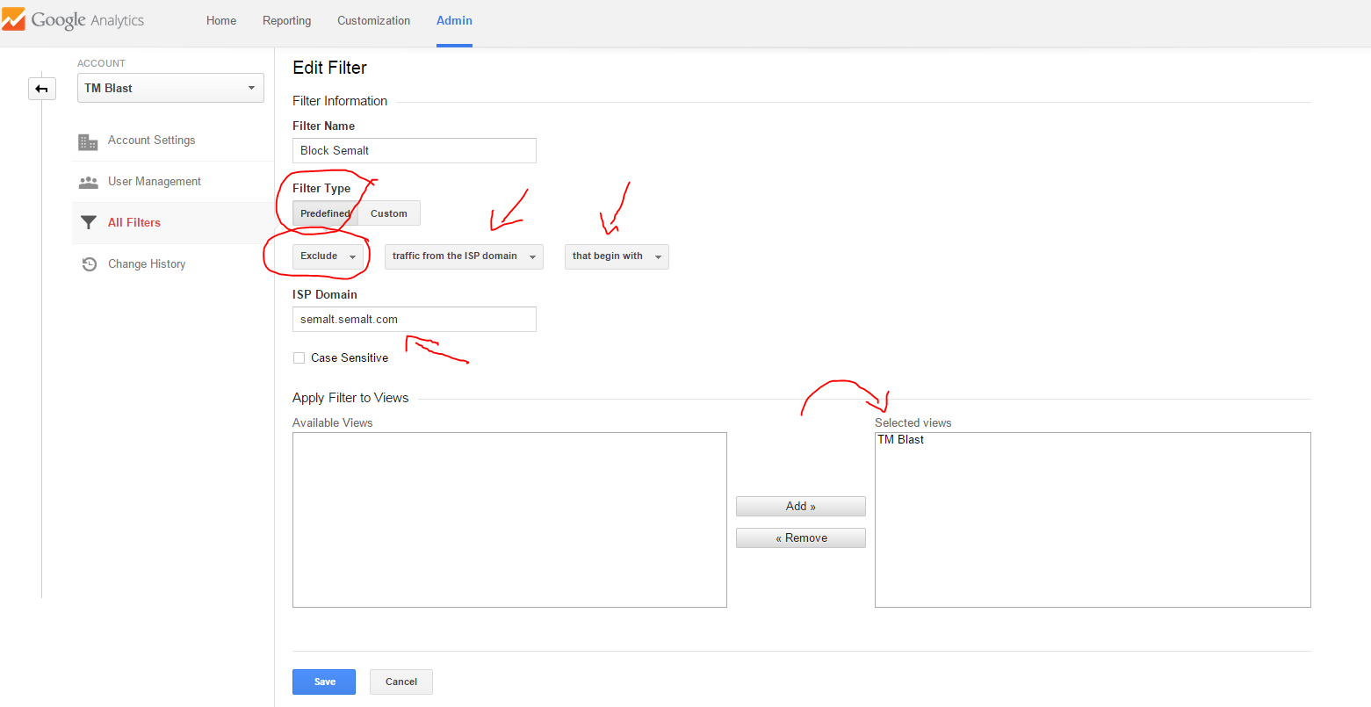Go to the Home tab
This screenshot has width=1371, height=707.
pyautogui.click(x=221, y=21)
